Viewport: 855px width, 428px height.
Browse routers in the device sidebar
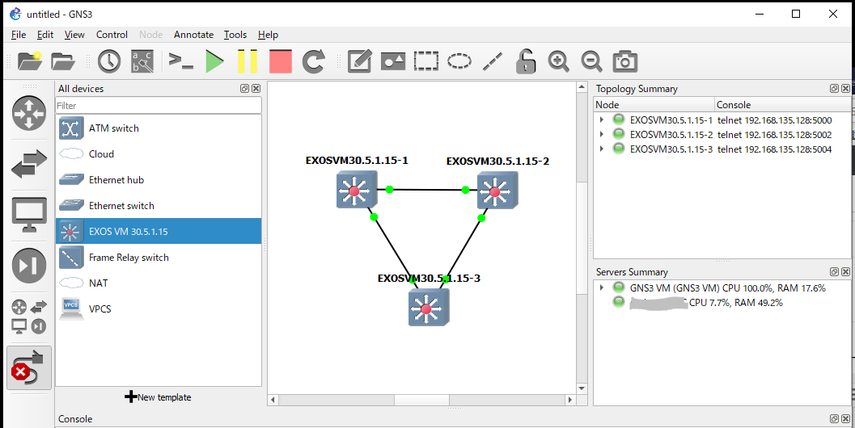29,113
